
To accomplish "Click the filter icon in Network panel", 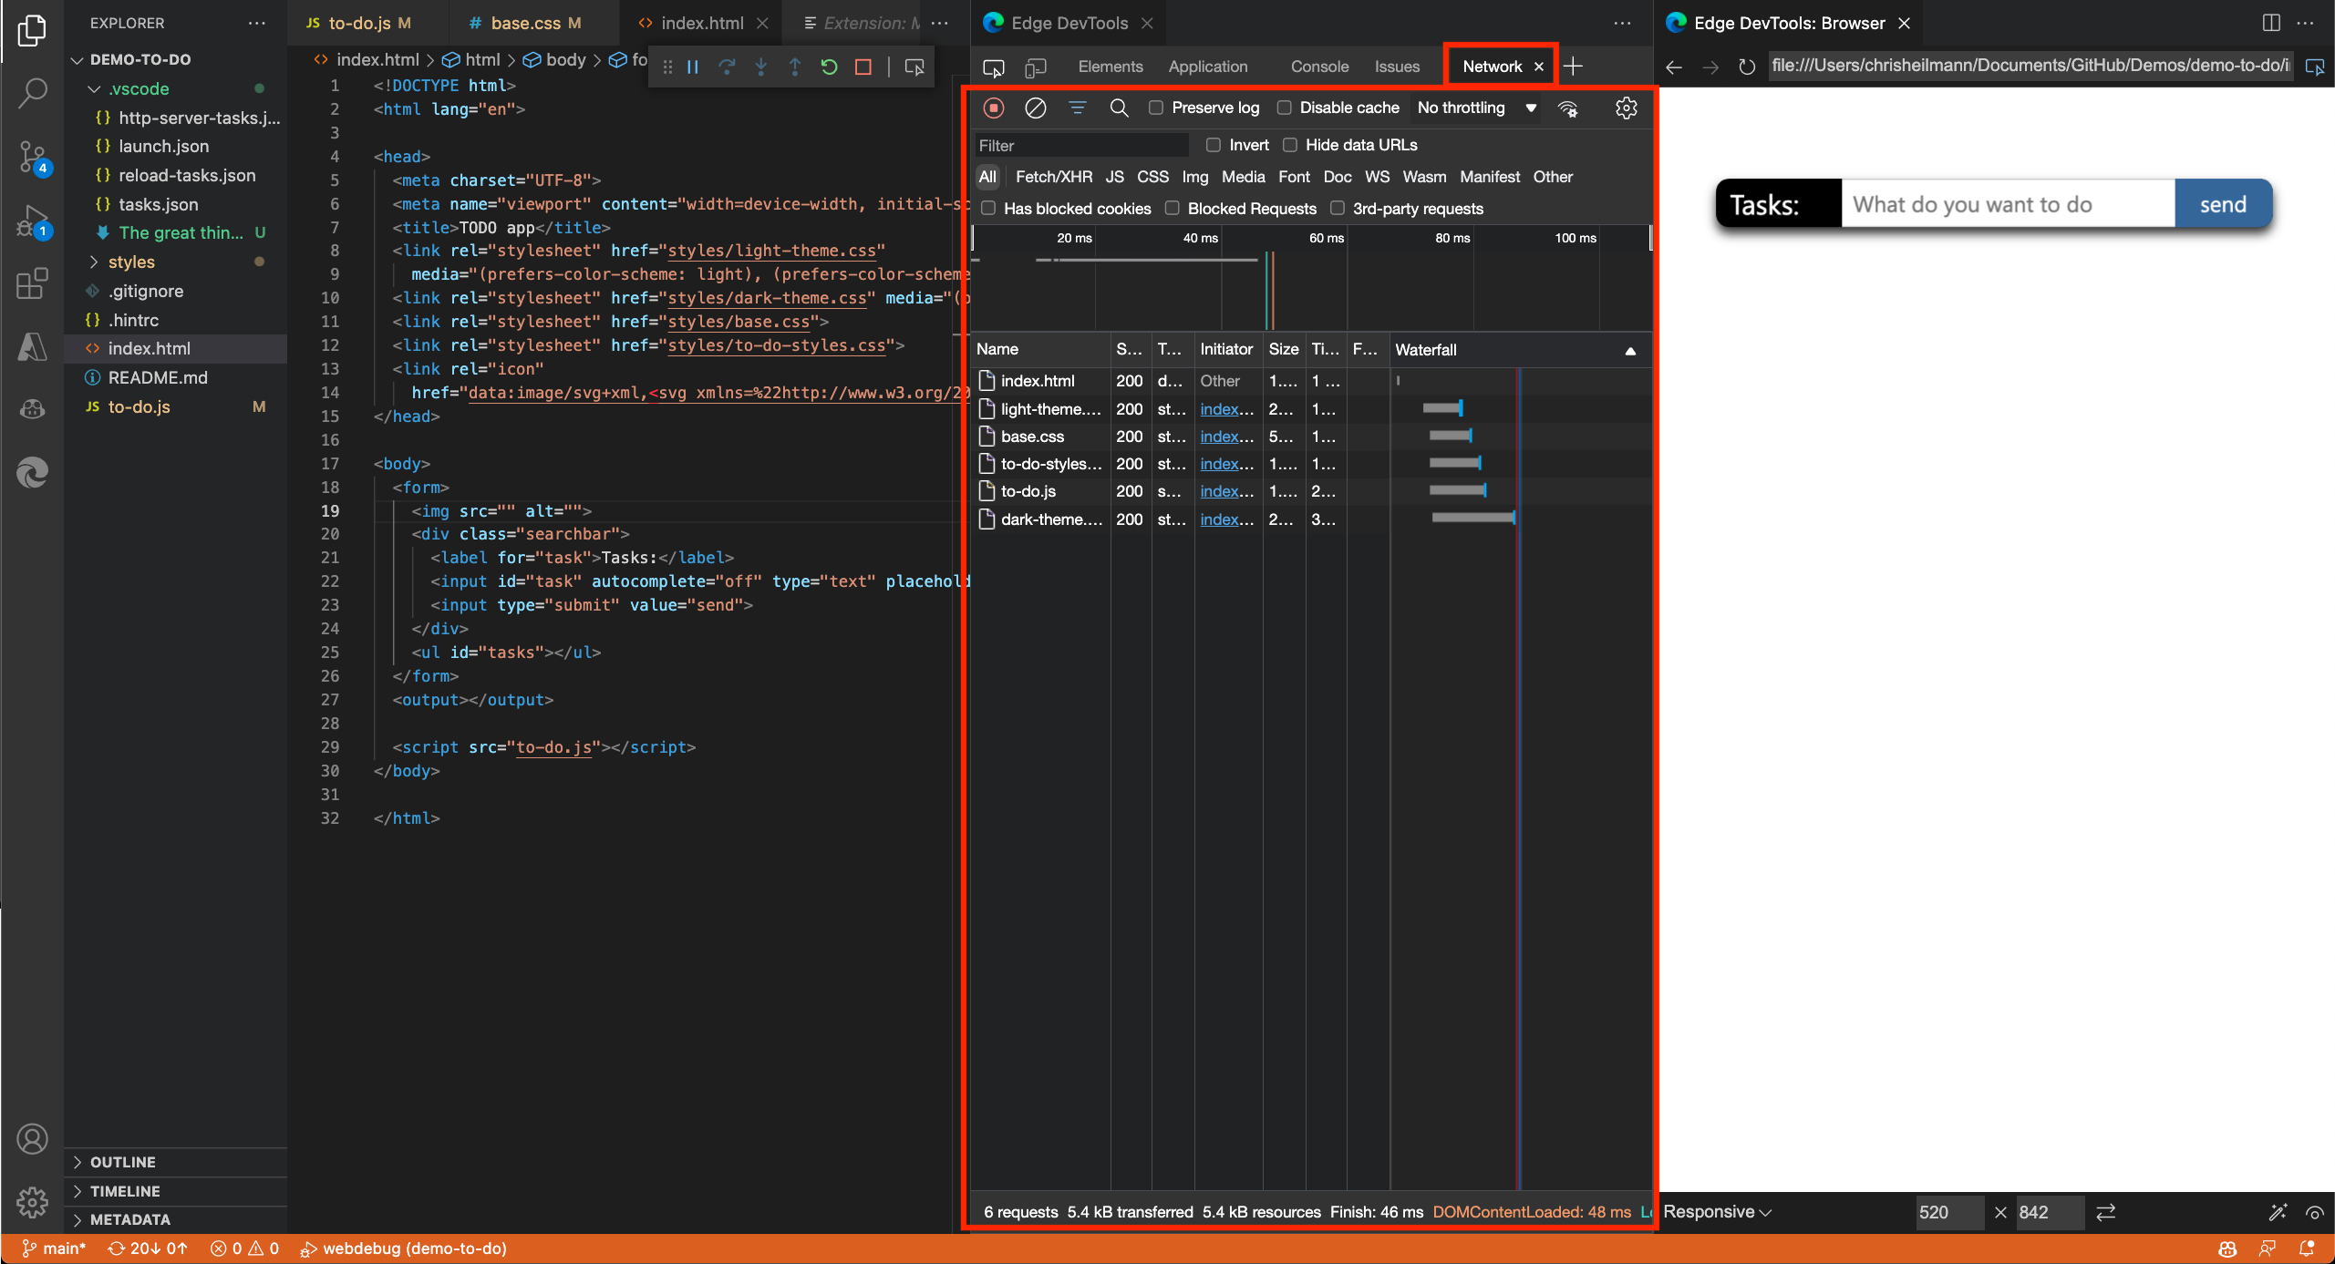I will 1077,108.
